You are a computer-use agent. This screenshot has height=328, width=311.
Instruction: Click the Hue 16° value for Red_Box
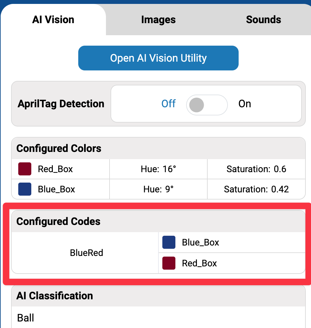(x=158, y=169)
